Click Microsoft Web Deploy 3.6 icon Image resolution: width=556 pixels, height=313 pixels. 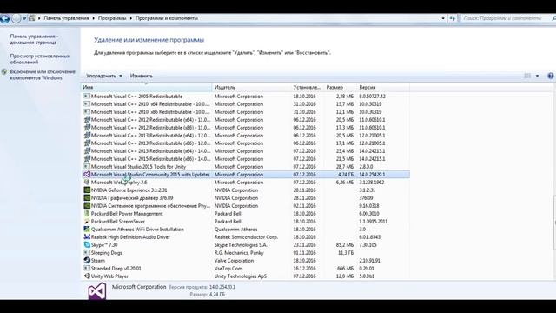point(87,182)
